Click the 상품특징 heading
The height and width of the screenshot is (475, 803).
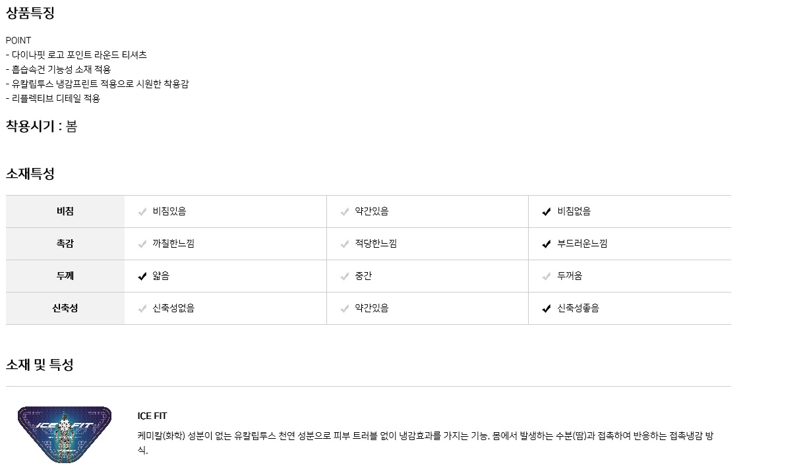coord(30,13)
